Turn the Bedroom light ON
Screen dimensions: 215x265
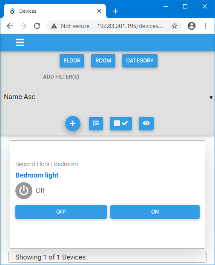click(x=155, y=212)
